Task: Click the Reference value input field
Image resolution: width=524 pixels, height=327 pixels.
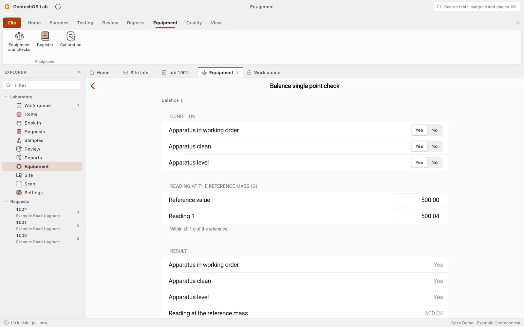Action: 418,200
